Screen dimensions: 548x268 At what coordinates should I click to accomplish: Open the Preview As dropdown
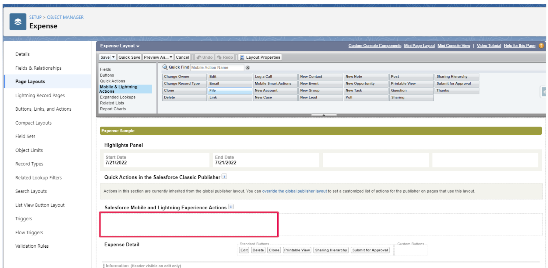pos(158,57)
